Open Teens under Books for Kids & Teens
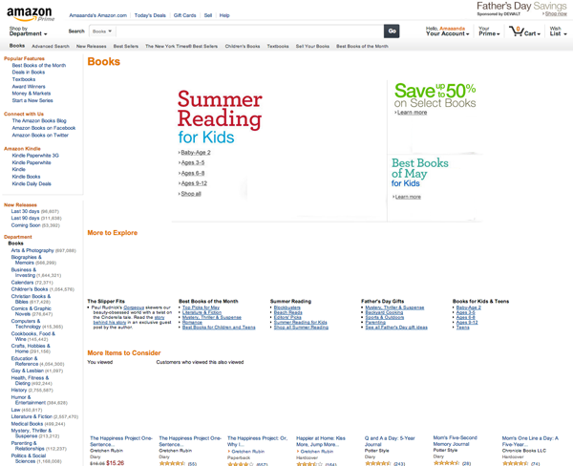Image resolution: width=573 pixels, height=466 pixels. point(462,328)
